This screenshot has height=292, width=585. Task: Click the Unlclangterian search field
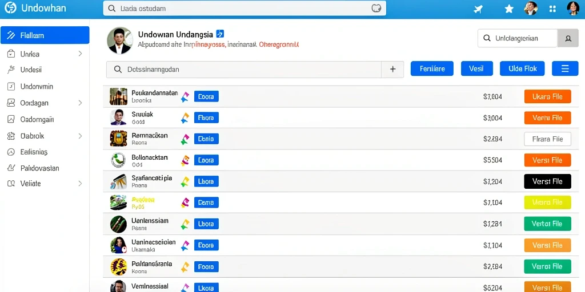pyautogui.click(x=518, y=38)
